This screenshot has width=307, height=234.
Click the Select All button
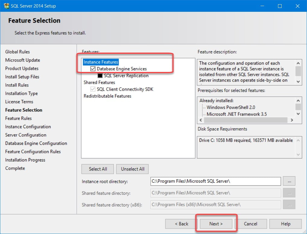pos(98,169)
